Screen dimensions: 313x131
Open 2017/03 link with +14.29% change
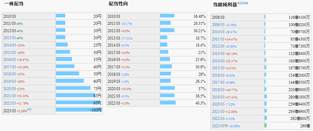coord(9,67)
